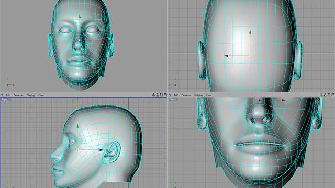Screen dimensions: 335x188
Task: Open View menu in Right viewport
Action: (41, 95)
